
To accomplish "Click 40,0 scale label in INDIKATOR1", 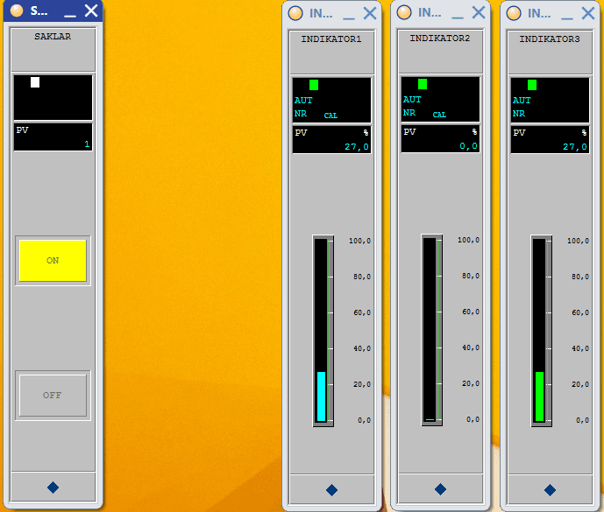I will (x=362, y=349).
